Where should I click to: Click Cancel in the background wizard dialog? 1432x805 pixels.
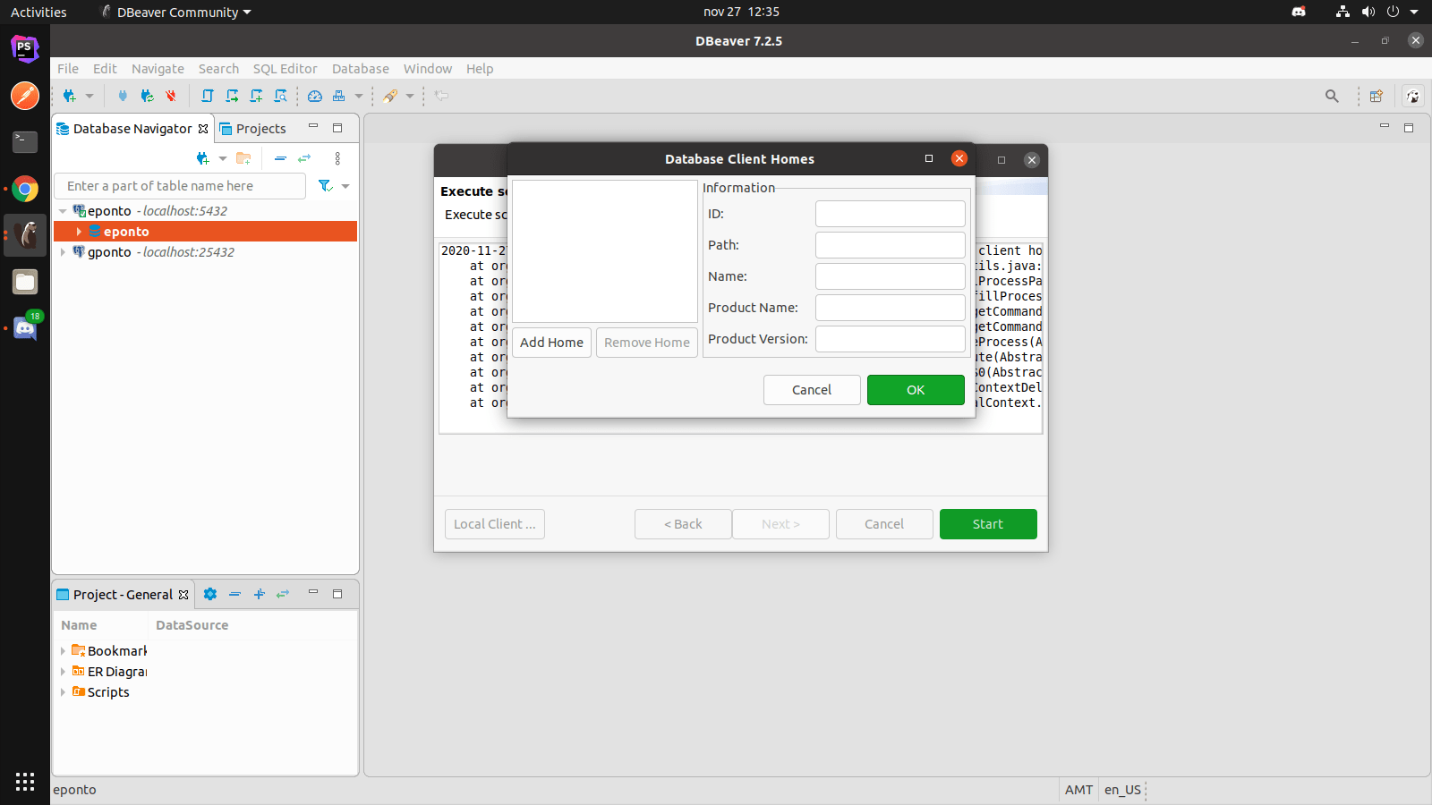point(884,524)
